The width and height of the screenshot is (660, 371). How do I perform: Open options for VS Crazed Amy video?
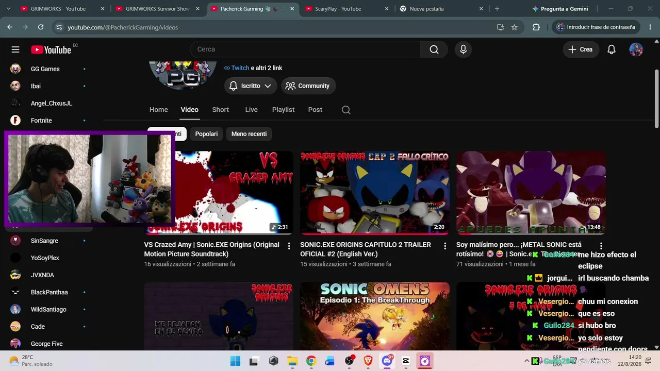[x=289, y=246]
